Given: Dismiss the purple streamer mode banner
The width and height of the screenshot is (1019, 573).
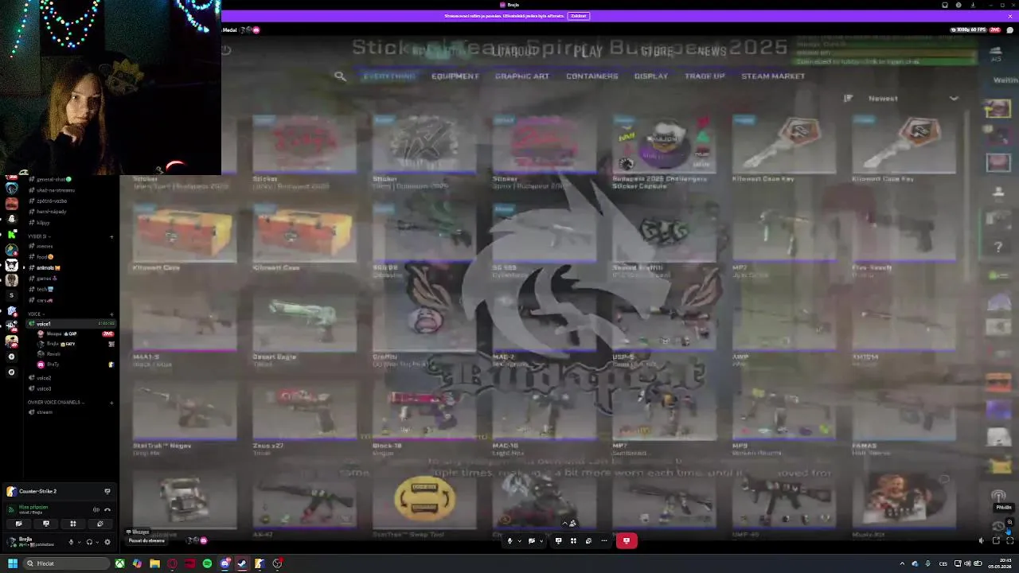Looking at the screenshot, I should point(1010,16).
